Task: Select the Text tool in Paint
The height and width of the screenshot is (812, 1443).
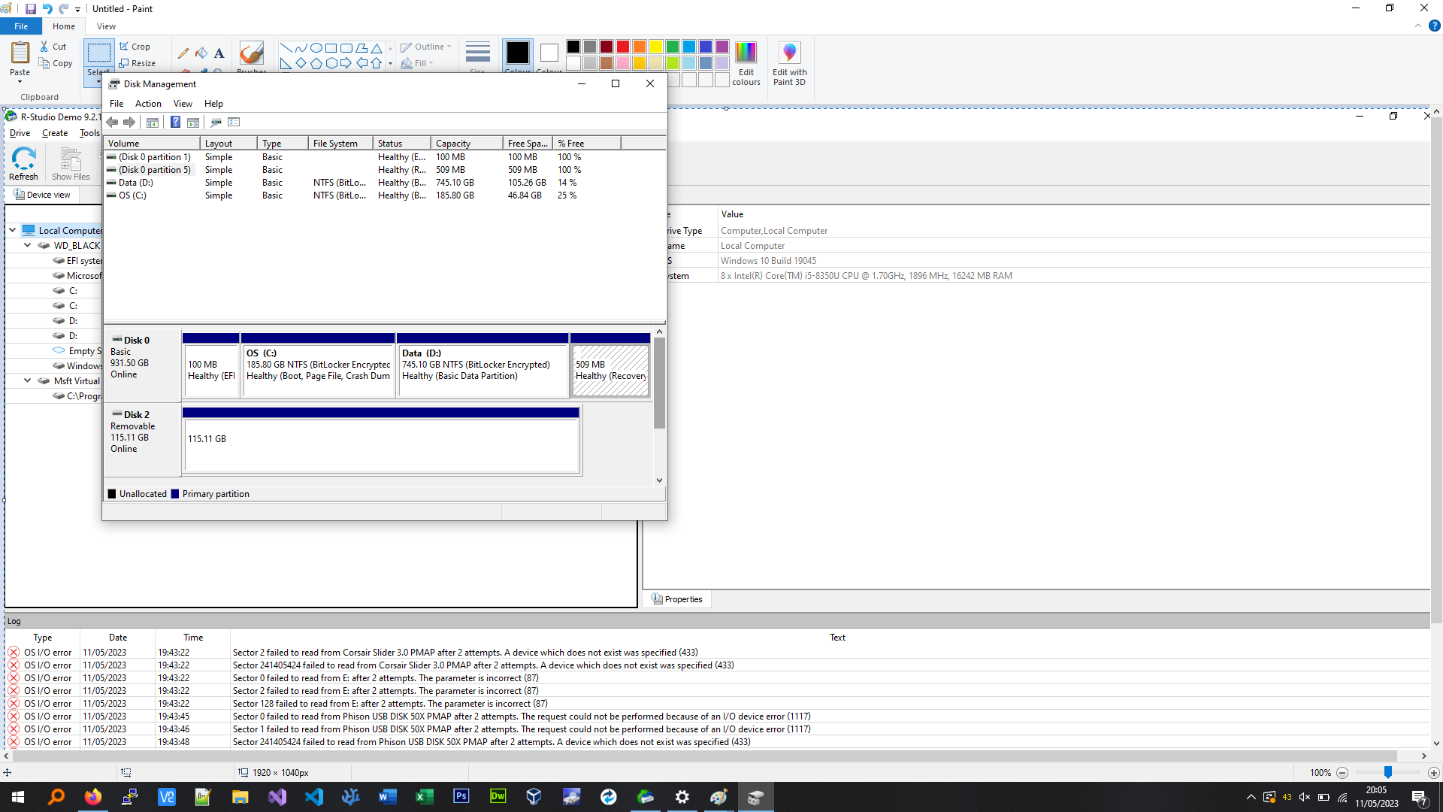Action: (219, 53)
